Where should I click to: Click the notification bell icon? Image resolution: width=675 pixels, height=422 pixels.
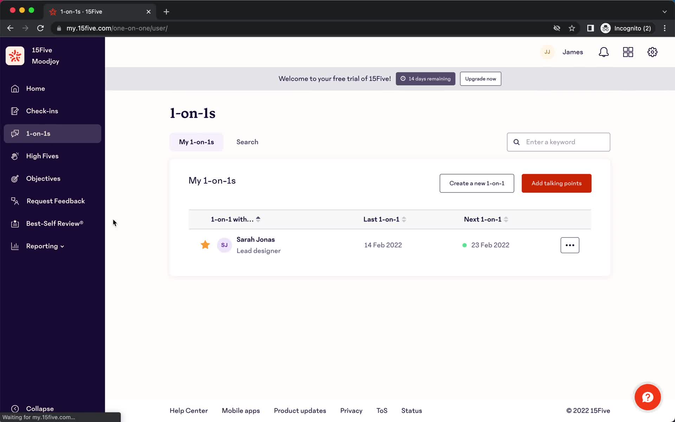coord(604,52)
